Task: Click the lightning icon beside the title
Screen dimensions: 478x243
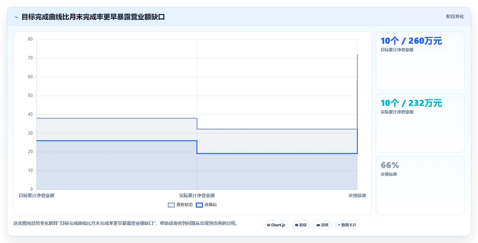Action: click(x=16, y=17)
